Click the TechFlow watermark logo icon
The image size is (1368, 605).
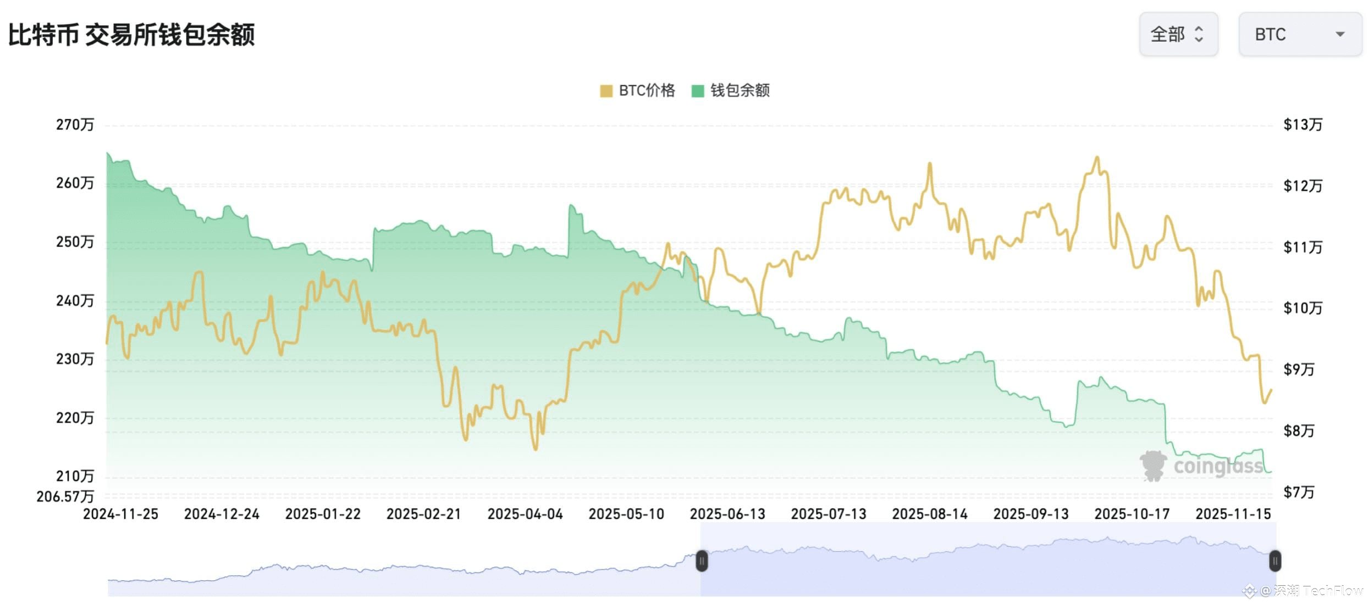1249,591
